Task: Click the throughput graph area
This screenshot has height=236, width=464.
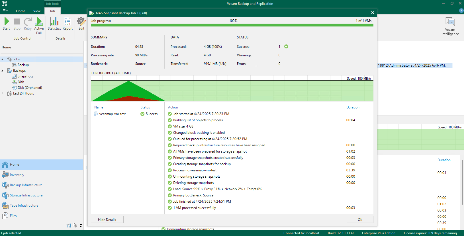Action: point(232,89)
